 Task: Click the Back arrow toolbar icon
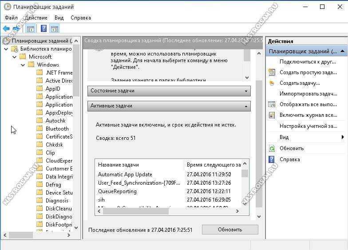click(6, 28)
